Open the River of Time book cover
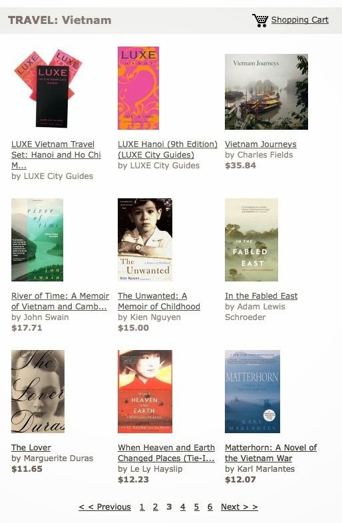 tap(37, 240)
